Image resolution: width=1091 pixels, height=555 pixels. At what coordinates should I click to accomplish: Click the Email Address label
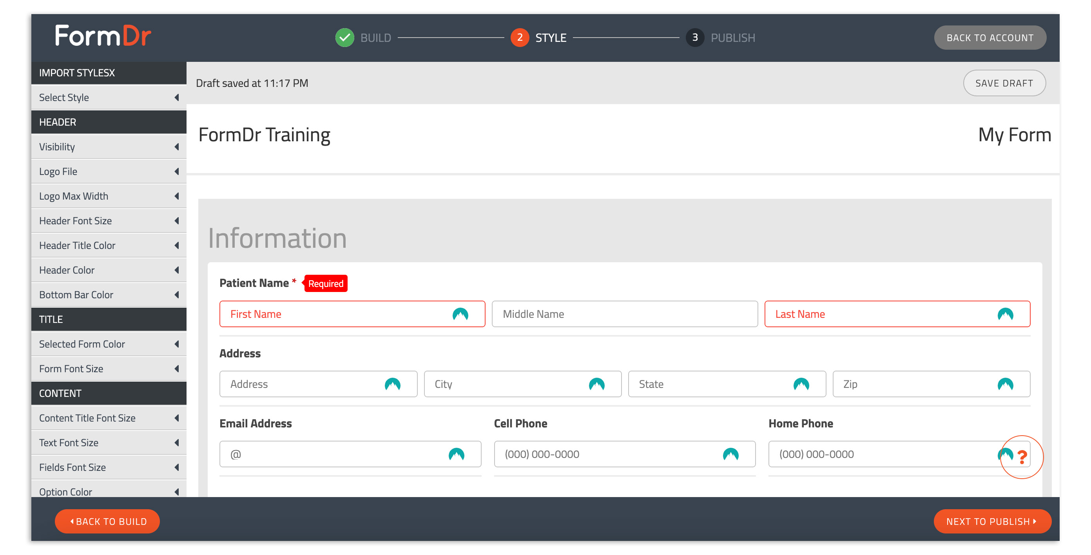click(256, 423)
